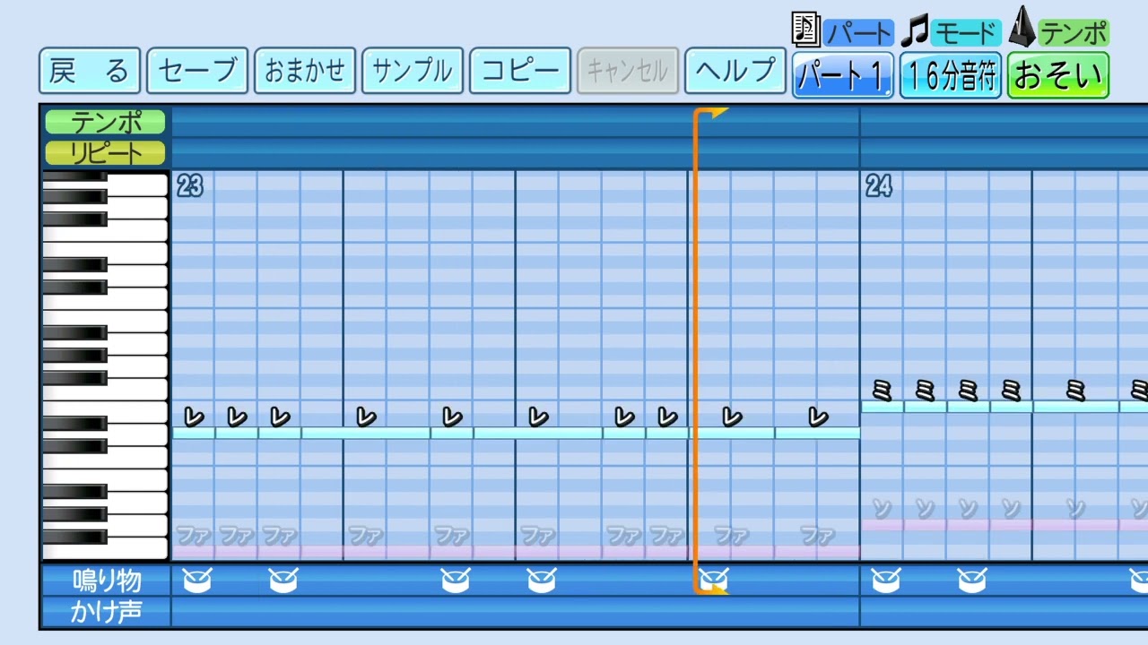
Task: Select the first drum icon in measure 23
Action: pos(196,580)
